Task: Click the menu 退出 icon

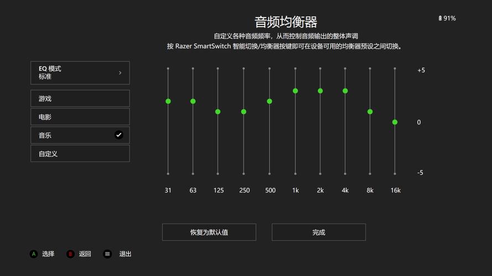Action: coord(107,254)
